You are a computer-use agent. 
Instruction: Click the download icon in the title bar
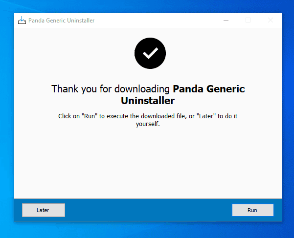tap(22, 21)
